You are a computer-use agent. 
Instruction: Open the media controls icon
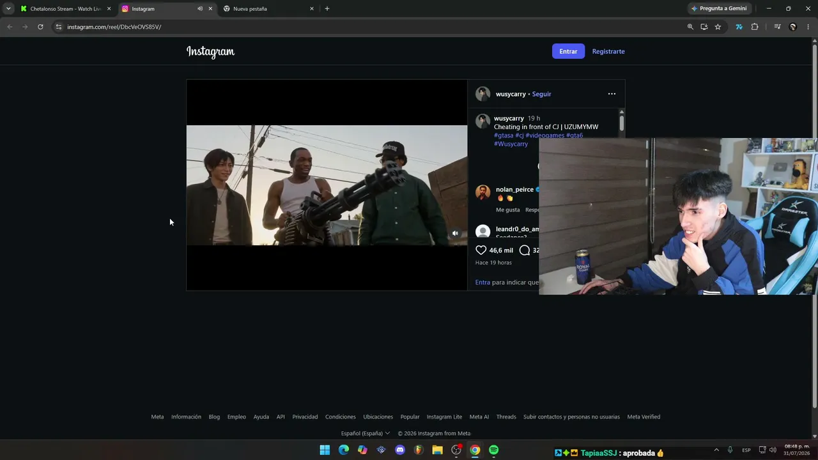[x=777, y=27]
